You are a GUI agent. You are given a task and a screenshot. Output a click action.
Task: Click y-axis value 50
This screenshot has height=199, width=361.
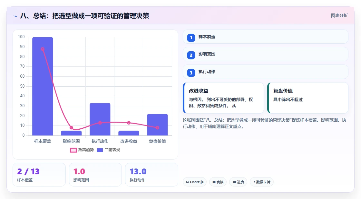22,86
